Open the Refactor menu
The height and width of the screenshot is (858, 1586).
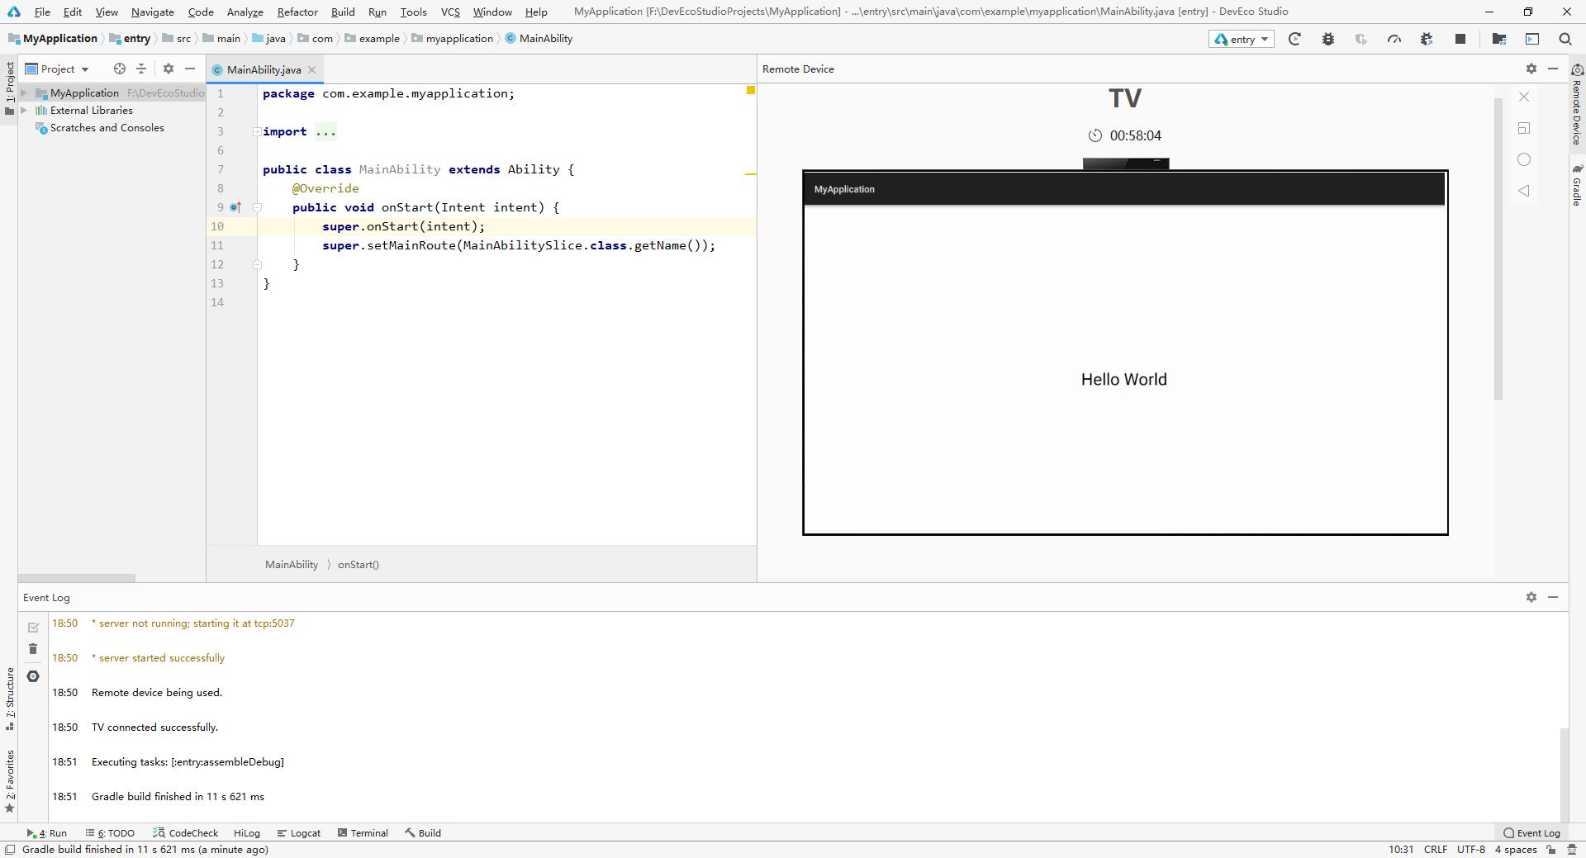[297, 12]
